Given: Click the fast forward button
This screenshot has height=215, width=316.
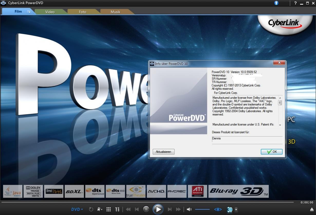Looking at the screenshot, I should [178, 210].
